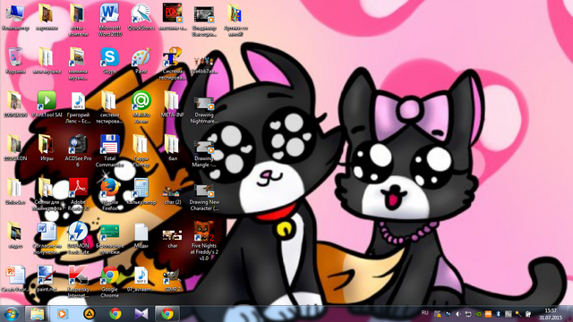573x322 pixels.
Task: Select the META-INF folder
Action: click(172, 105)
